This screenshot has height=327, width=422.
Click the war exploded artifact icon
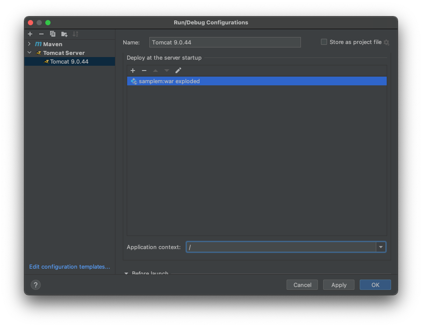(x=134, y=81)
